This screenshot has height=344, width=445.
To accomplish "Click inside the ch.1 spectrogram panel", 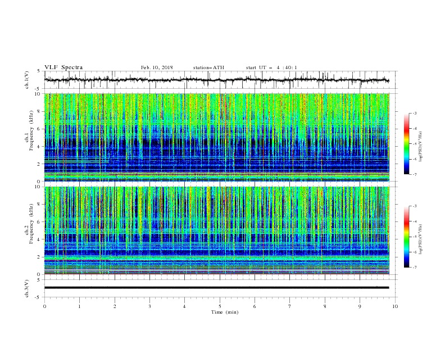I will pos(217,137).
